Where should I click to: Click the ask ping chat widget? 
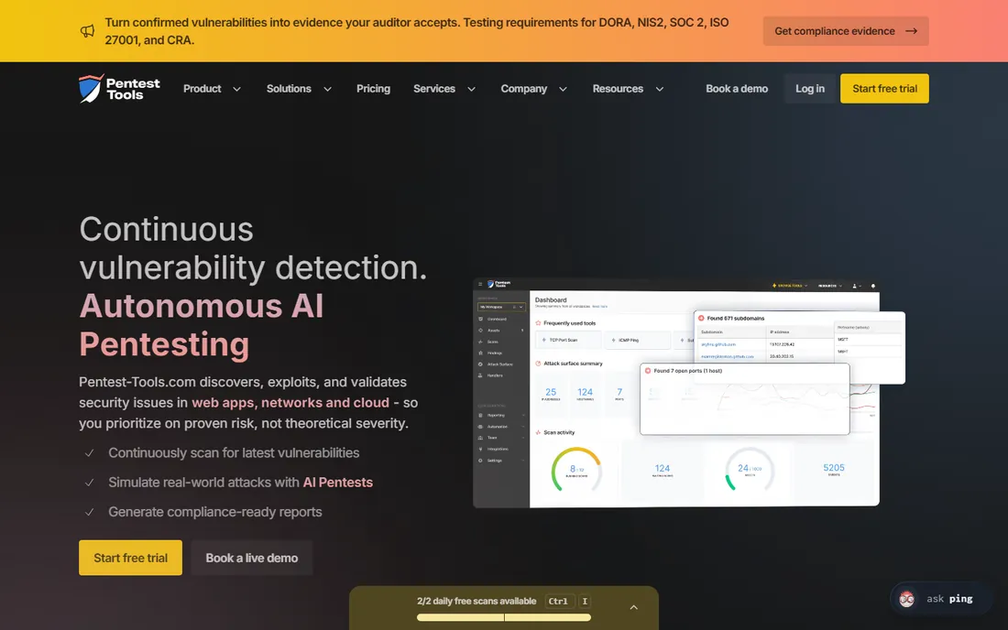click(942, 599)
